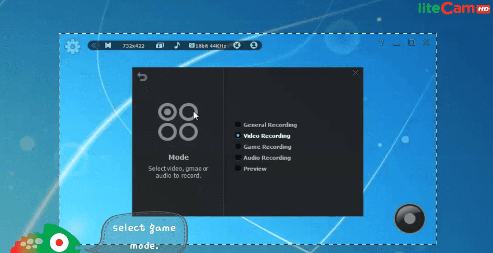Screen dimensions: 493x253
Task: Click the mouse cursor effect icon
Action: (237, 46)
